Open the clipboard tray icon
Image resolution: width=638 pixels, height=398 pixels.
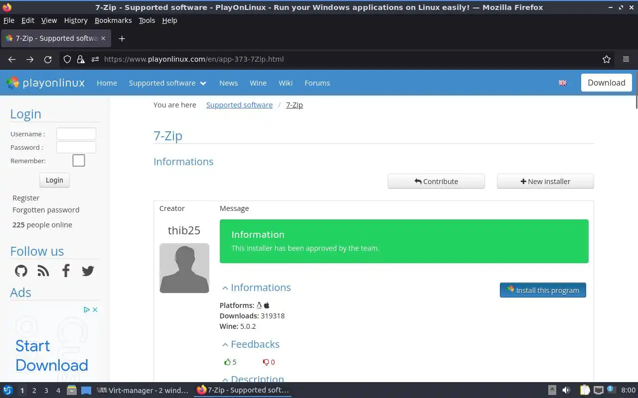(x=585, y=390)
